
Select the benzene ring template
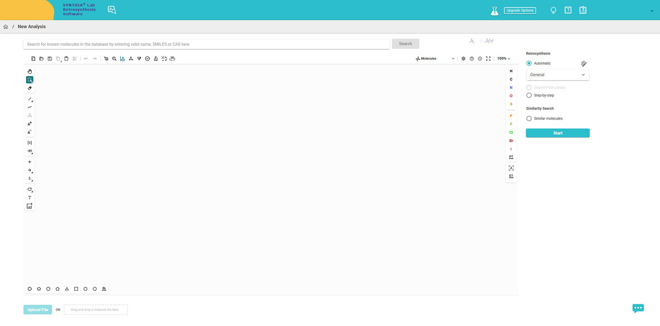pos(30,289)
